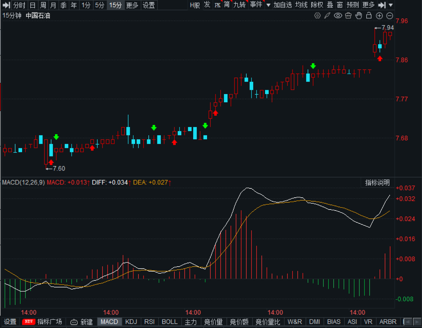The image size is (422, 328).
Task: Click the PK compare icon
Action: pos(217,5)
